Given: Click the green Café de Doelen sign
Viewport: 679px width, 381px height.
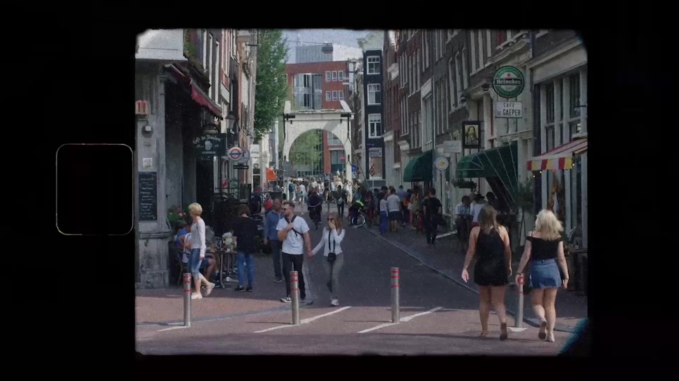Looking at the screenshot, I should pos(209,144).
